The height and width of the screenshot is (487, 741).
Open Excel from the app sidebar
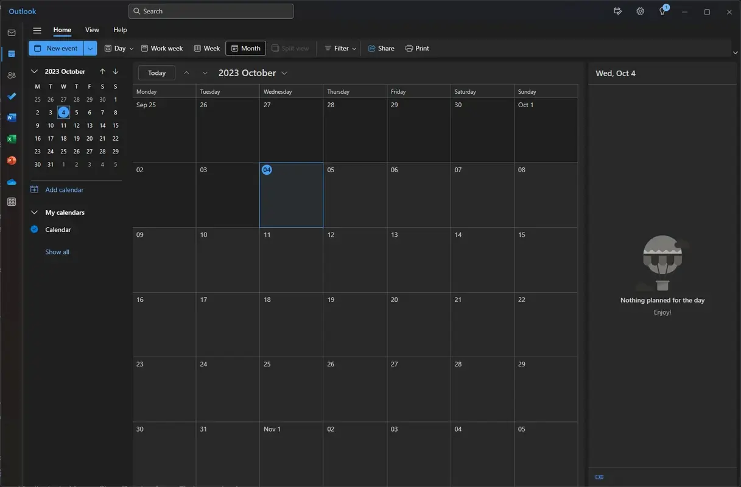(11, 139)
